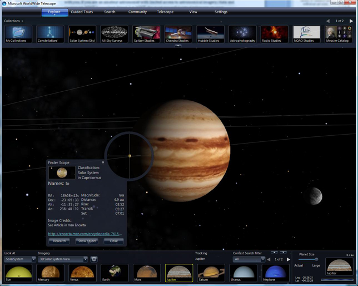Viewport: 358px width, 286px height.
Task: Open the My Collections folder
Action: pyautogui.click(x=18, y=34)
